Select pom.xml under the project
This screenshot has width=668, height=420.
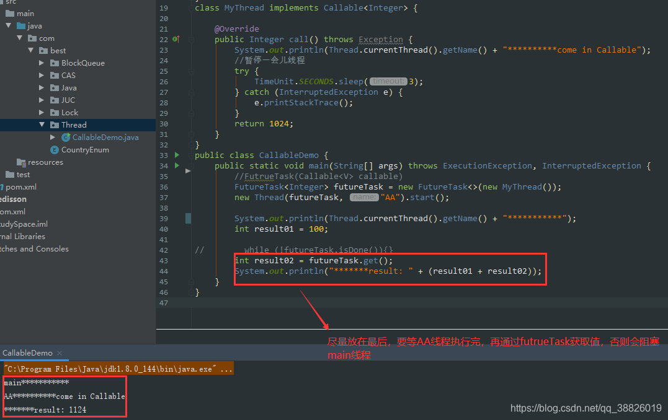coord(21,187)
